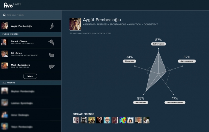Viewport: 209px width, 132px height.
Task: Select the Neuroticism trait label
Action: point(140,102)
